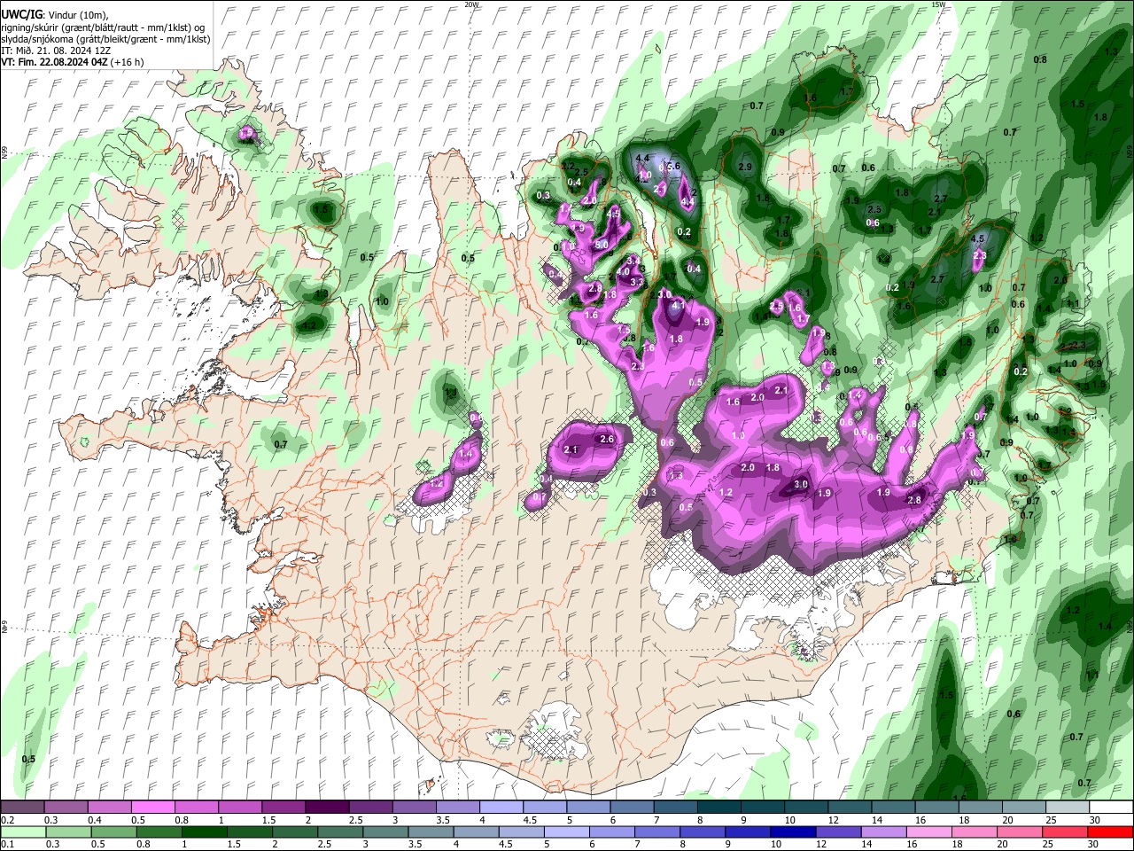The height and width of the screenshot is (851, 1134).
Task: Click the '30' label on rain scale
Action: (x=1092, y=844)
